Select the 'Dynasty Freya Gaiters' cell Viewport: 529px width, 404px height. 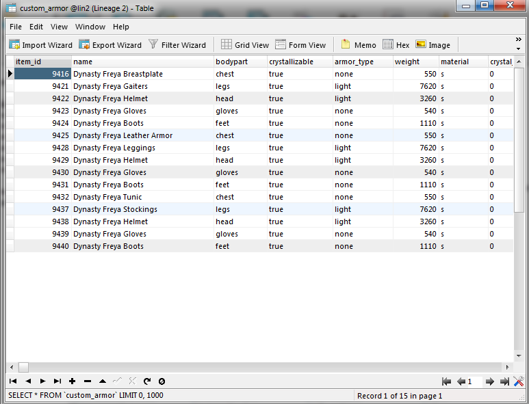tap(143, 86)
